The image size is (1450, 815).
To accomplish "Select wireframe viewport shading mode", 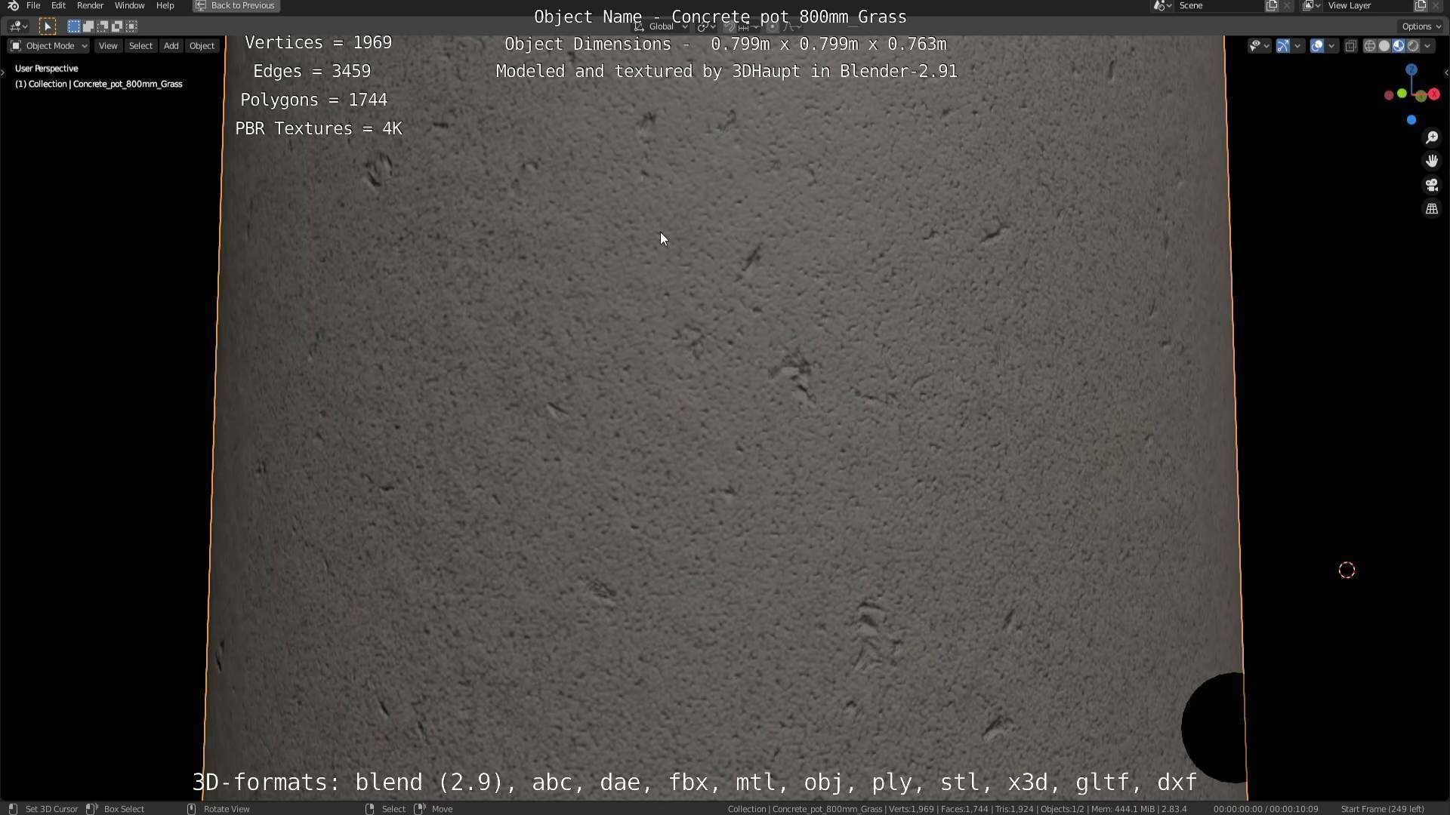I will pos(1369,46).
